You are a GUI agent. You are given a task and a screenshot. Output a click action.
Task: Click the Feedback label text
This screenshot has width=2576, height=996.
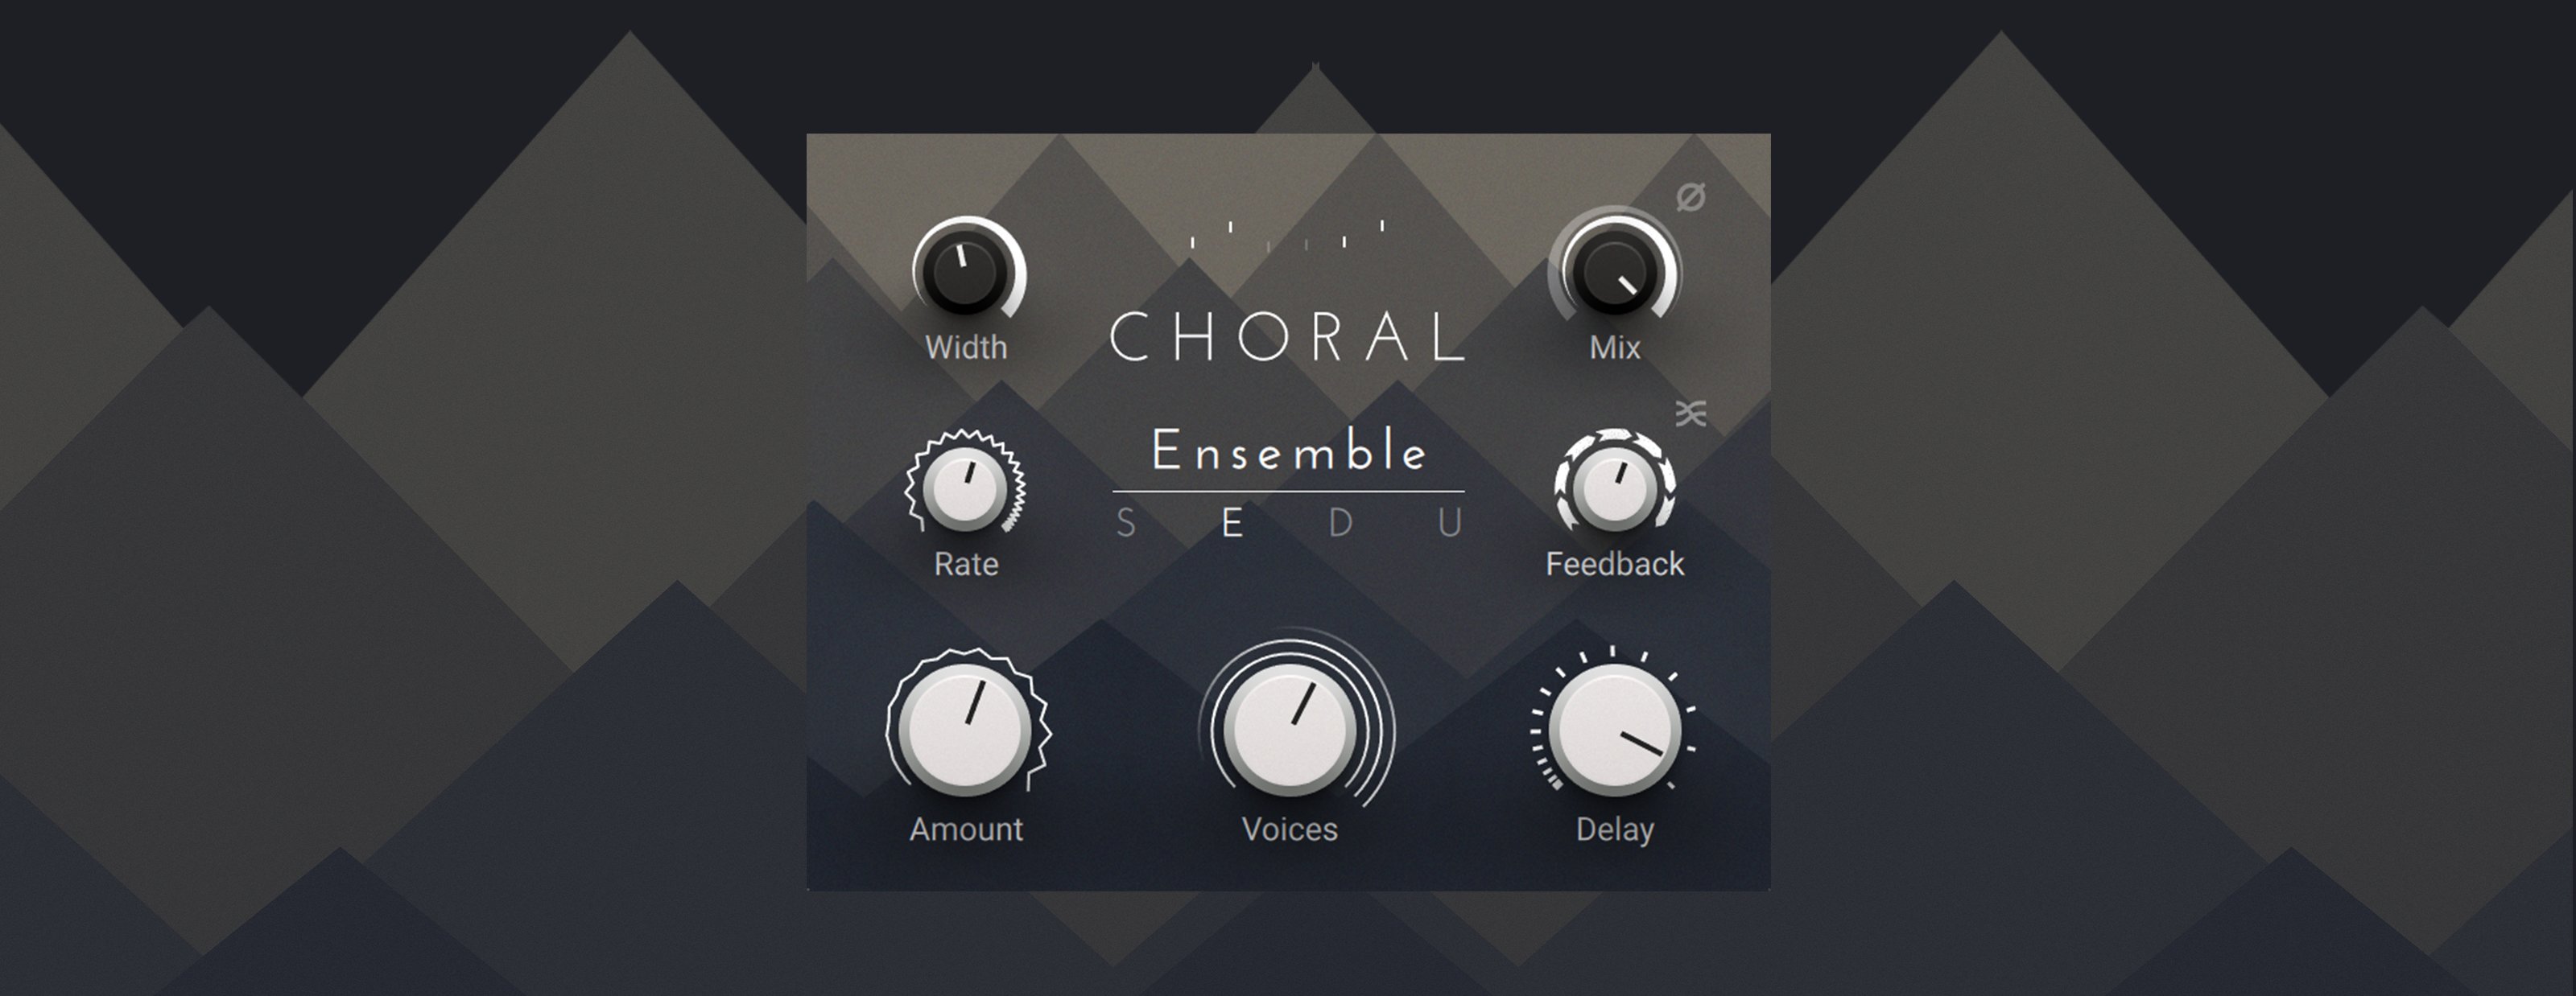(1615, 565)
